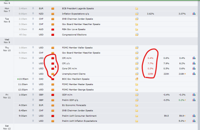Click Unemployment Claims forecast 220K
This screenshot has width=200, height=130.
[166, 74]
